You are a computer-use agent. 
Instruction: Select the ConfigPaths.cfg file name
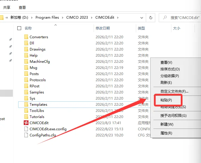43,135
